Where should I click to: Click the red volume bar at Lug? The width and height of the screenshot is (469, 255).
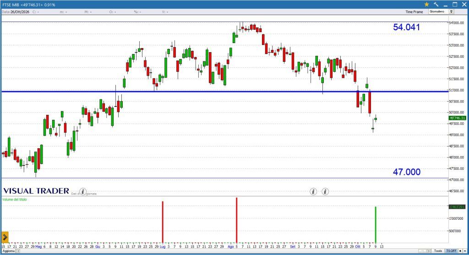click(x=163, y=222)
